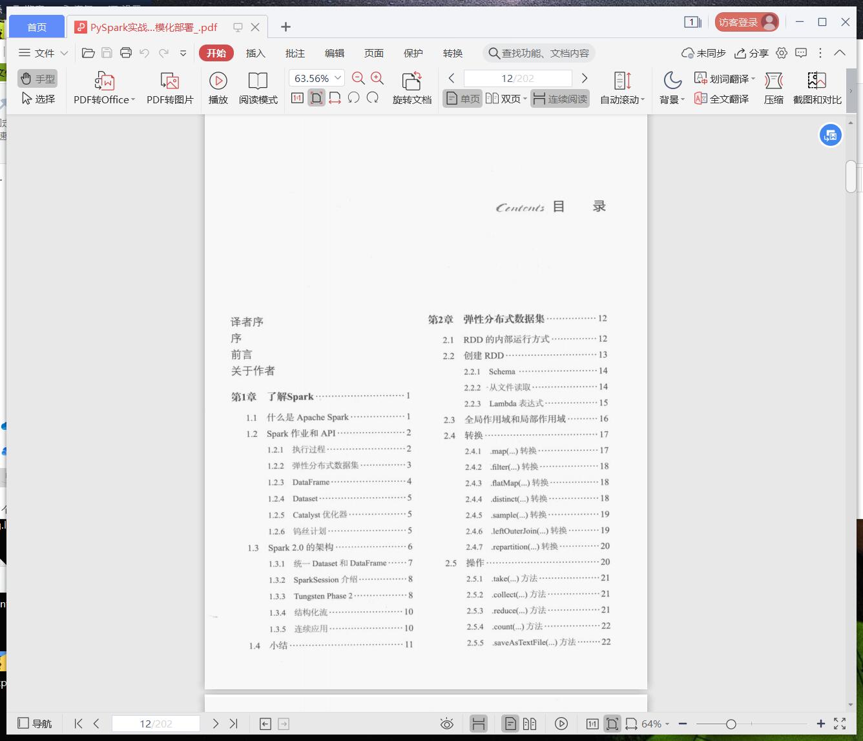This screenshot has width=863, height=741.
Task: Enable single page in the status bar
Action: pyautogui.click(x=510, y=724)
